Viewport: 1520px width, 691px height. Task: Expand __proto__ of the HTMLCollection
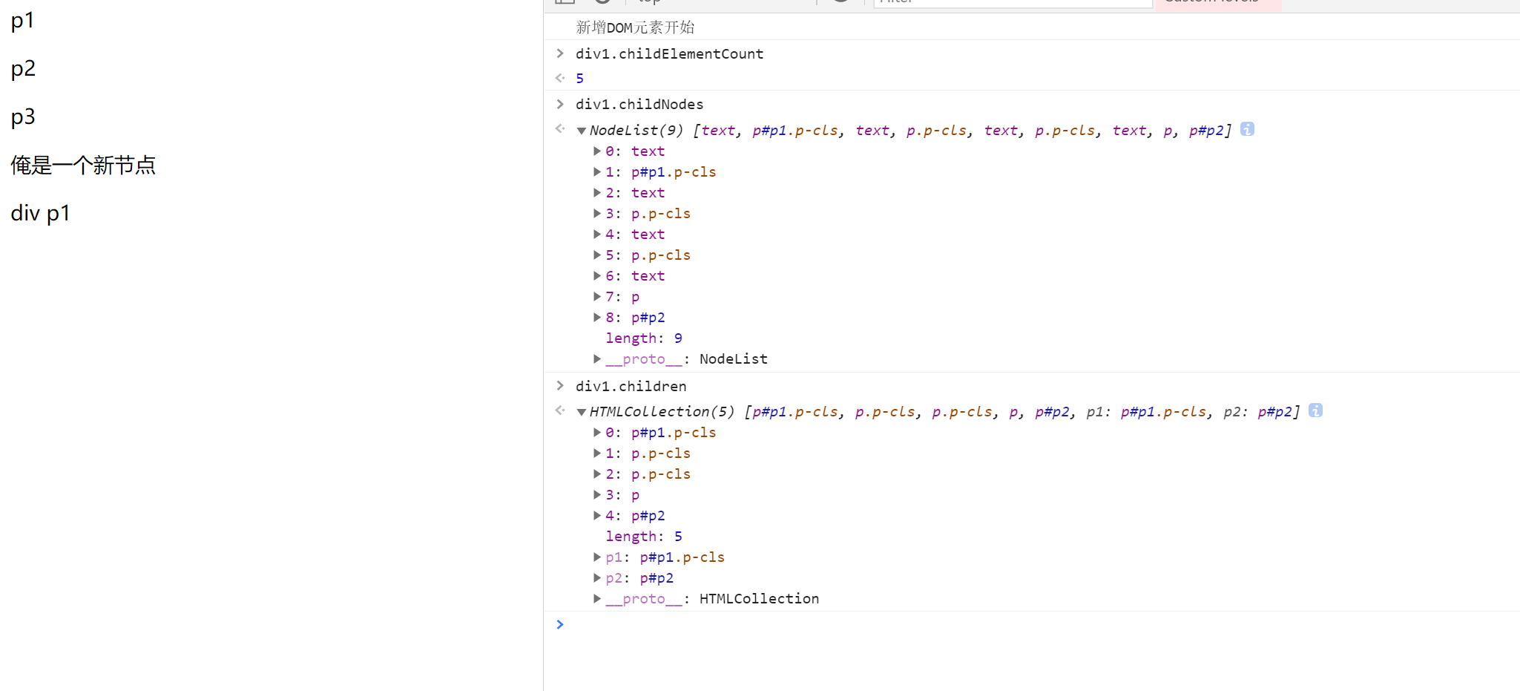[598, 598]
